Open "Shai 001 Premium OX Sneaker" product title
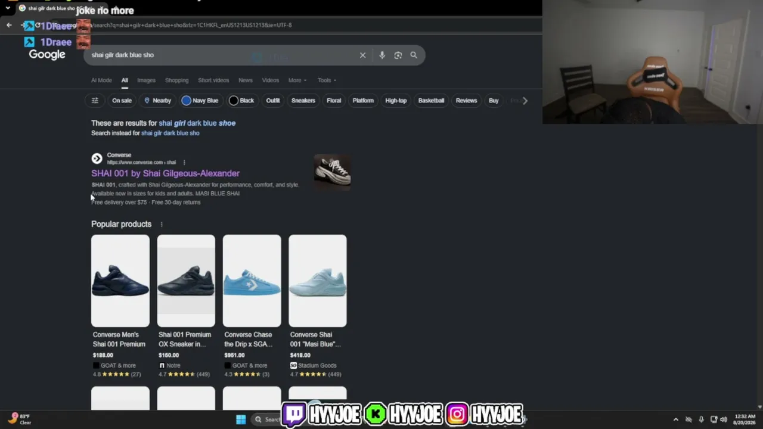The image size is (763, 429). (x=185, y=339)
